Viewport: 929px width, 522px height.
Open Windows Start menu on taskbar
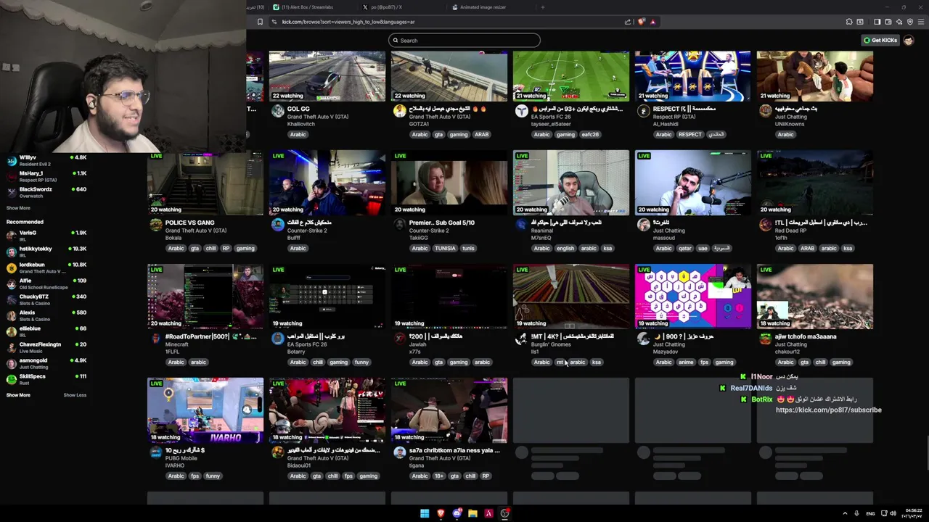click(425, 513)
